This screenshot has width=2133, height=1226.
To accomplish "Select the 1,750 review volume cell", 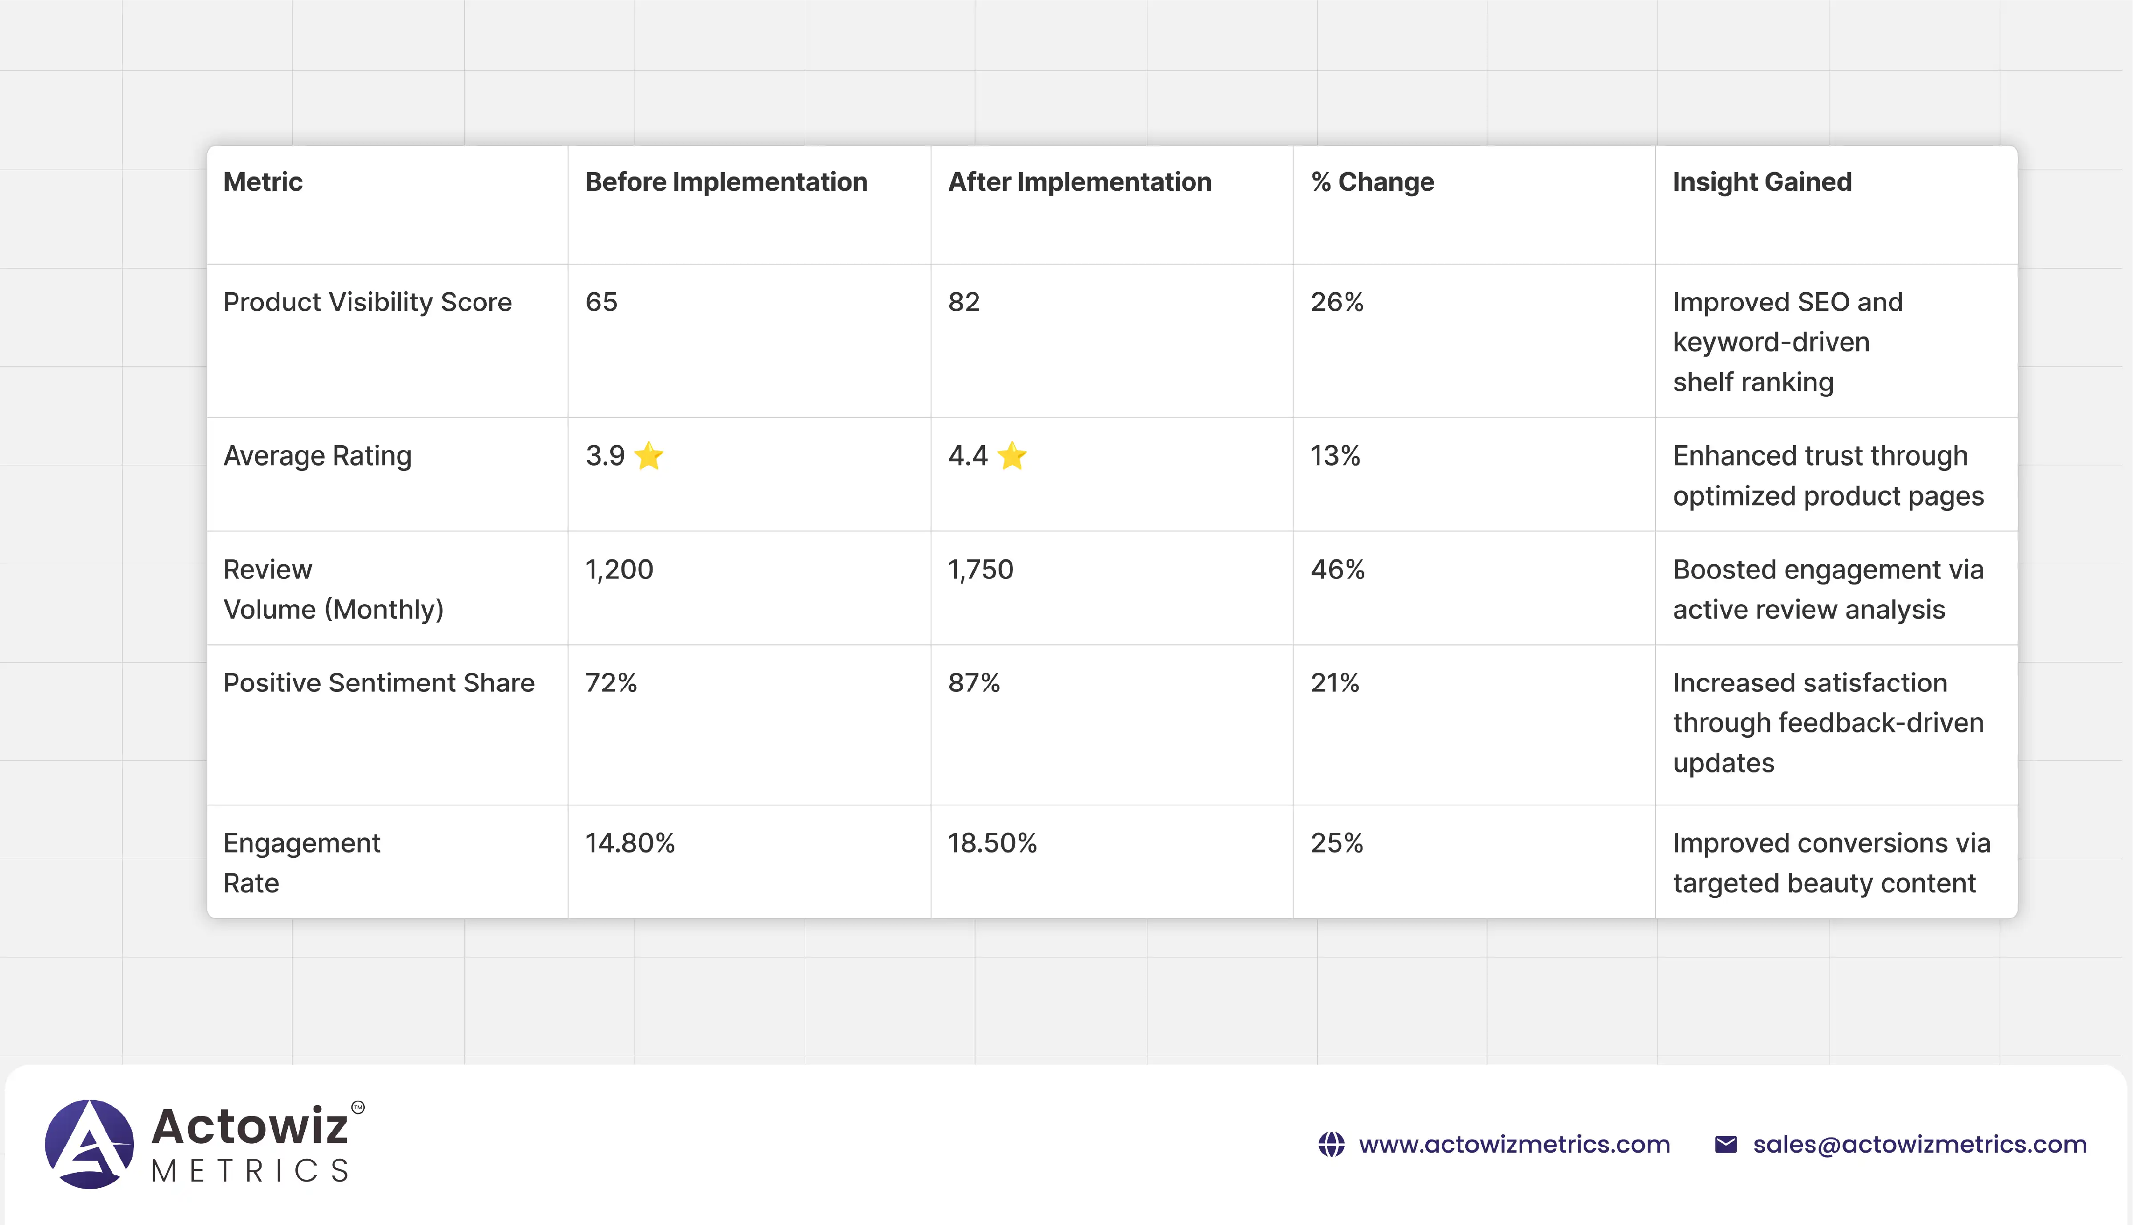I will [980, 570].
